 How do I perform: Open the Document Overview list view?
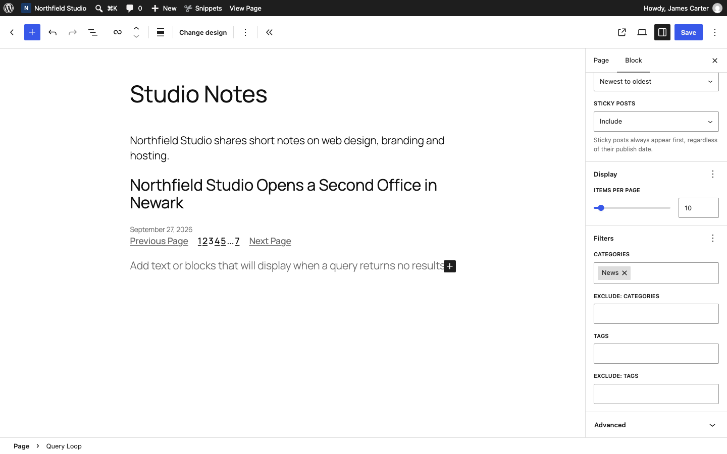(x=93, y=32)
